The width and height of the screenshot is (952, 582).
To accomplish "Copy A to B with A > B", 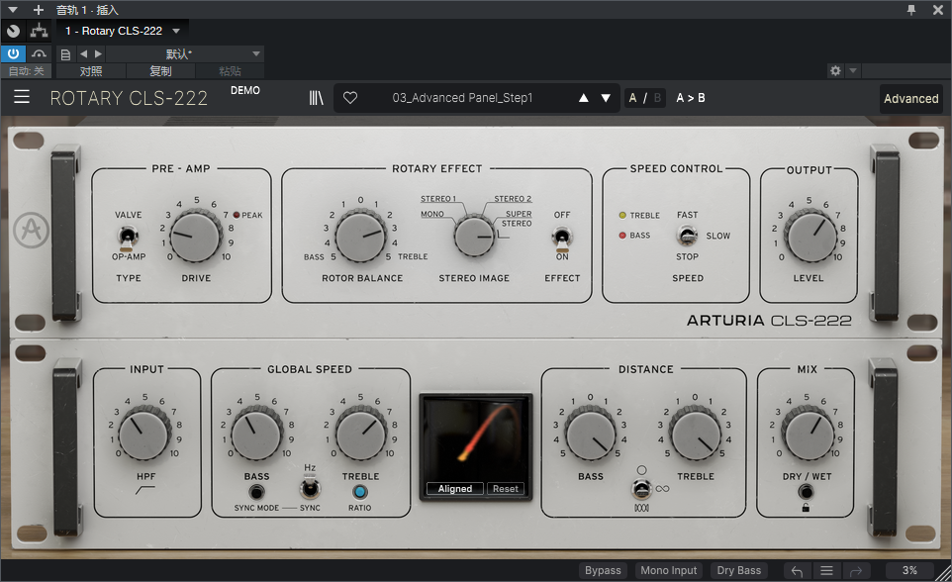I will (x=691, y=98).
